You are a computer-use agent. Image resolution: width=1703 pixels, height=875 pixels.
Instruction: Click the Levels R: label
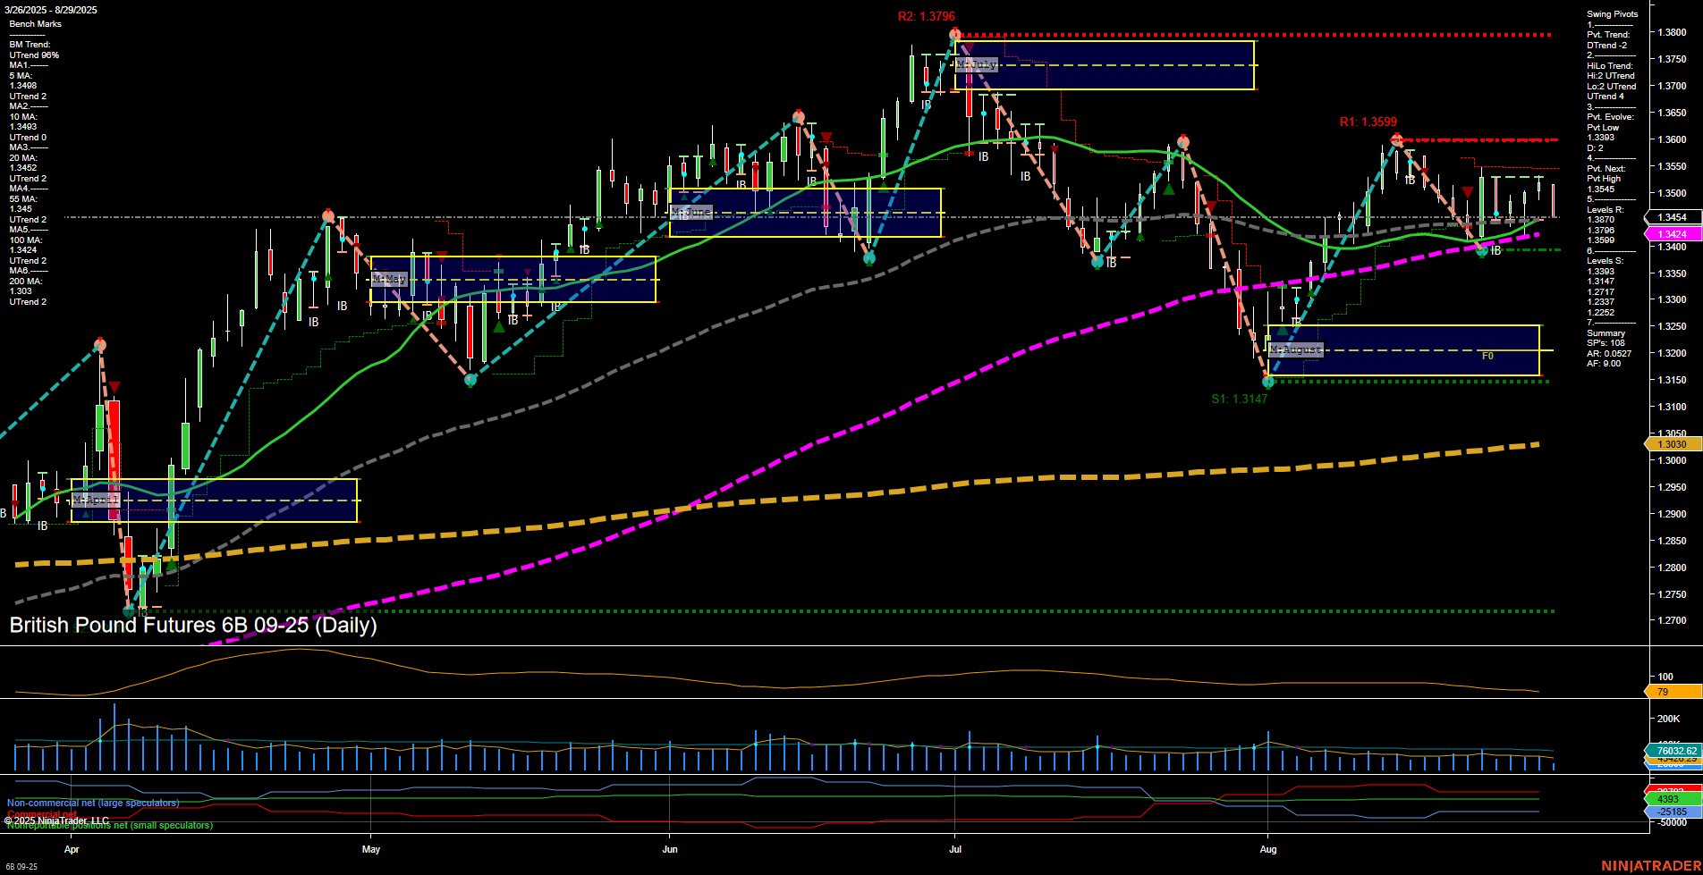click(x=1605, y=210)
